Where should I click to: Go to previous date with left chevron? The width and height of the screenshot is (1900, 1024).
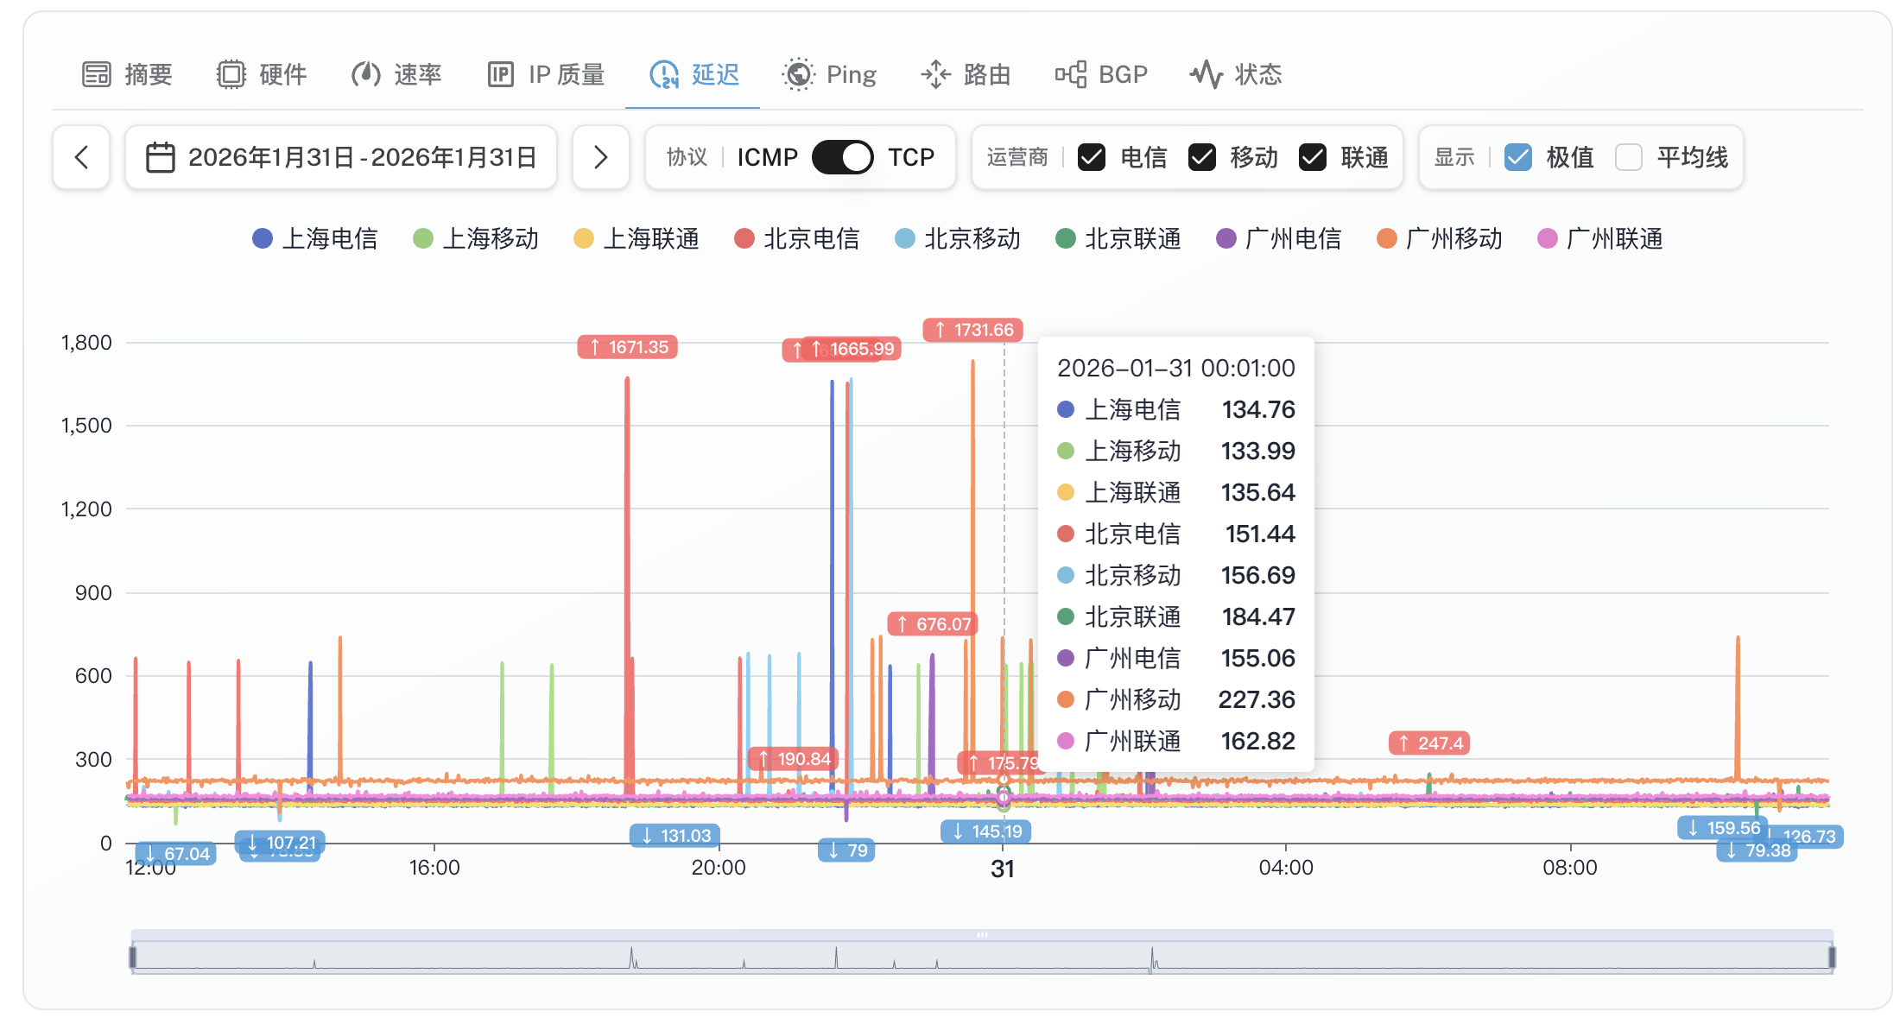pos(81,157)
